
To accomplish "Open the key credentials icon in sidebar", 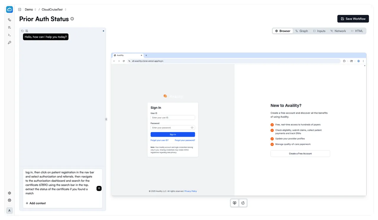I will coord(9,43).
